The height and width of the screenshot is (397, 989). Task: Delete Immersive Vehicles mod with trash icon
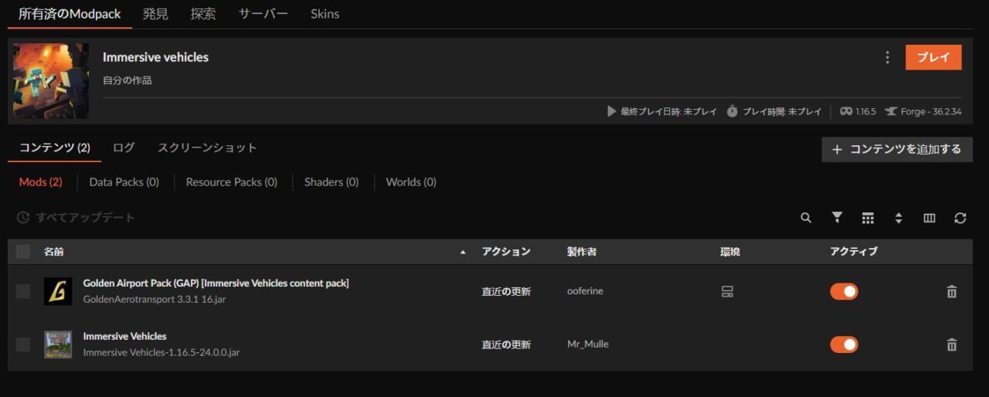tap(952, 344)
